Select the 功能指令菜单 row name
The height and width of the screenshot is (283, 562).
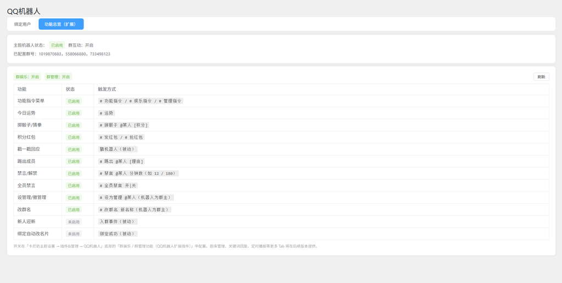click(31, 101)
